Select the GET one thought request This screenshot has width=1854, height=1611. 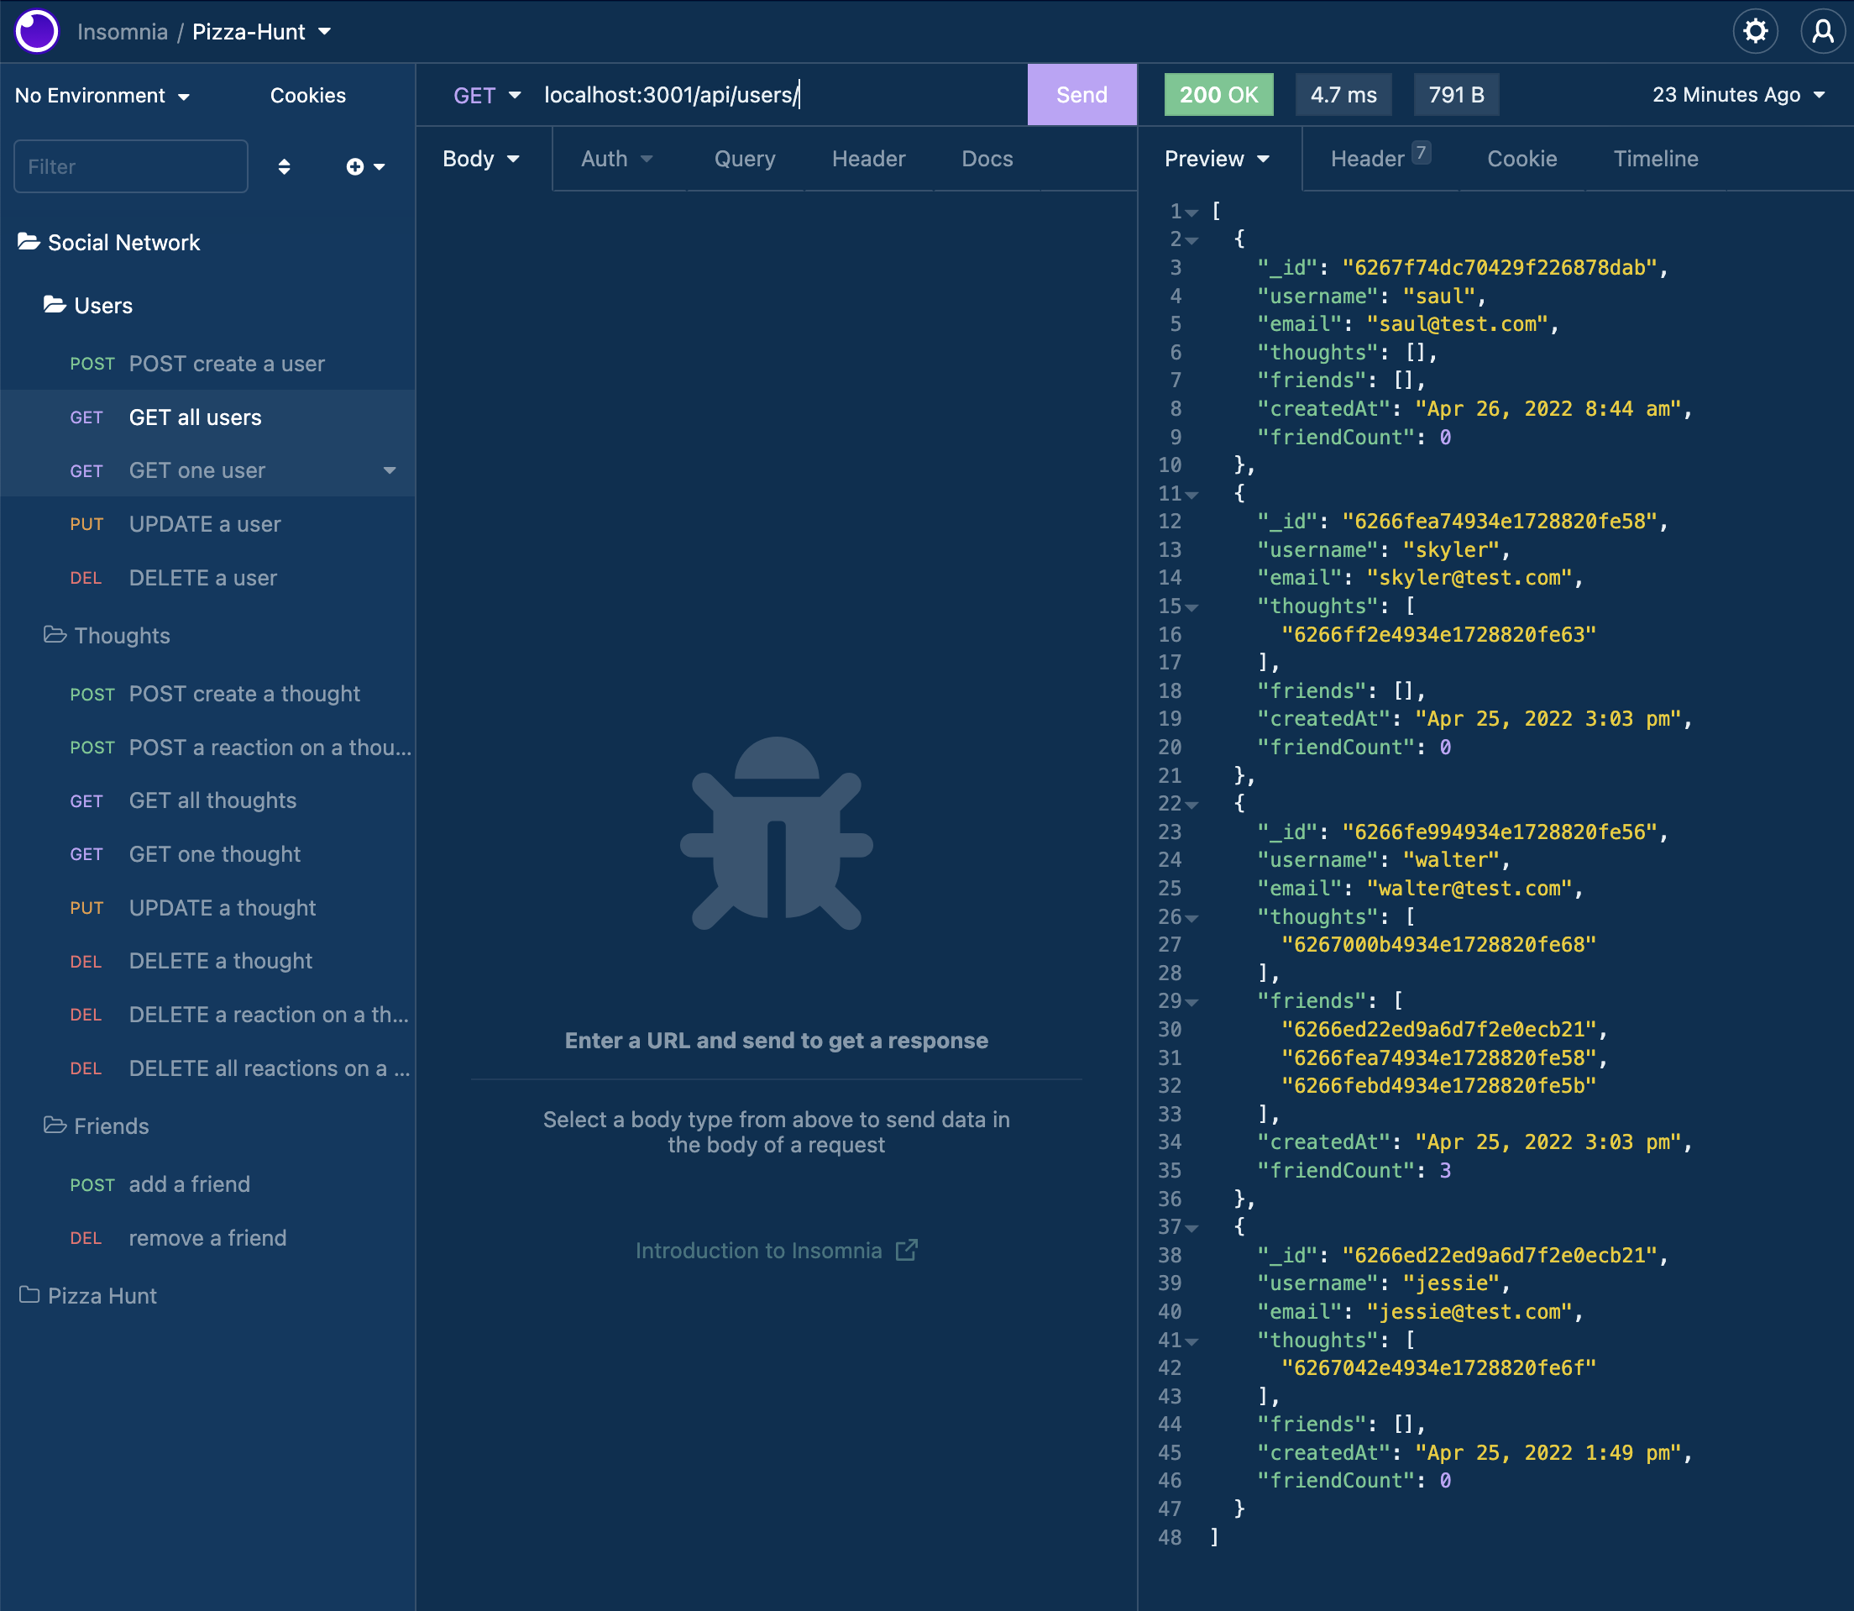point(207,854)
